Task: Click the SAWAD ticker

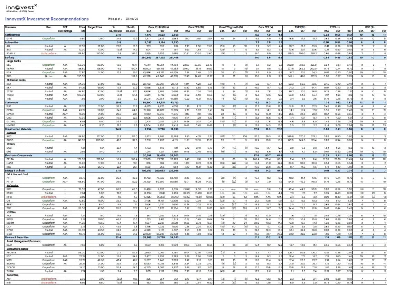Action: pyautogui.click(x=10, y=264)
